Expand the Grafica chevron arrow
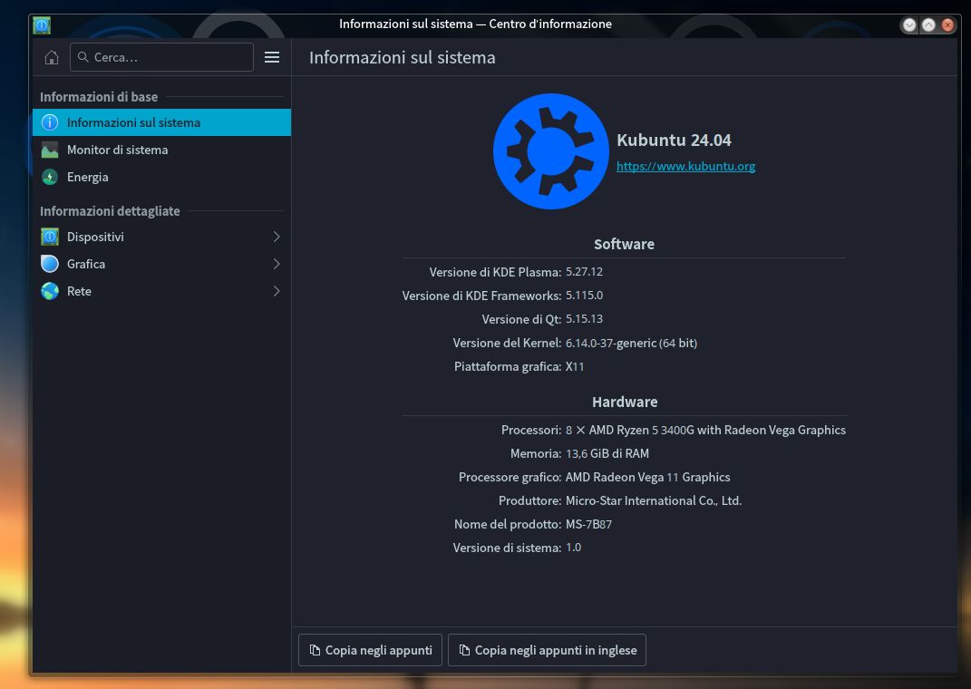 [x=277, y=264]
